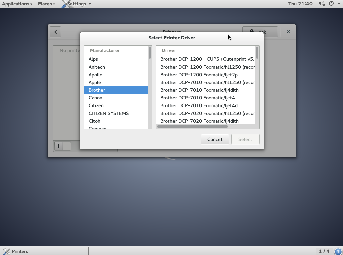Choose Brother DCP-7010 Foomatic/hl1250 driver

205,82
